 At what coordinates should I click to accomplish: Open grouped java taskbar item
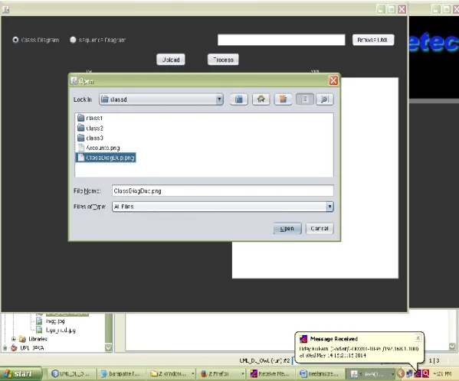[x=371, y=373]
